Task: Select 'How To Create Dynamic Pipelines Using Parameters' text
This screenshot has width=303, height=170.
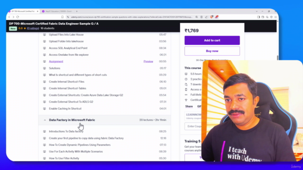Action: point(80,145)
